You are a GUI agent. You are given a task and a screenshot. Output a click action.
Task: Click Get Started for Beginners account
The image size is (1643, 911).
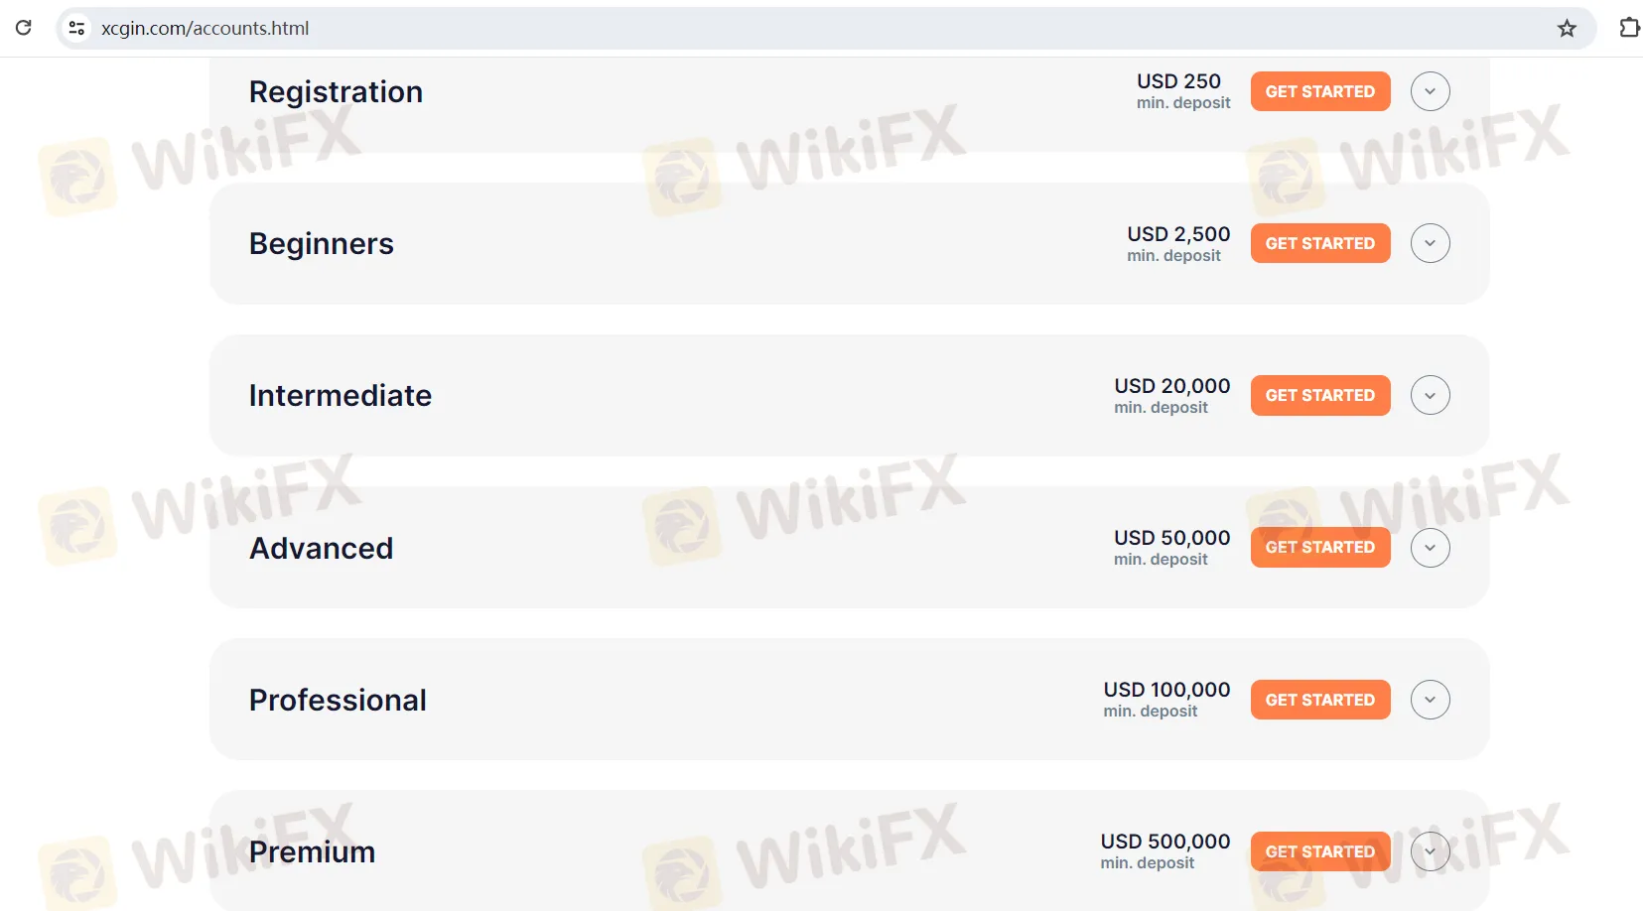pyautogui.click(x=1319, y=243)
